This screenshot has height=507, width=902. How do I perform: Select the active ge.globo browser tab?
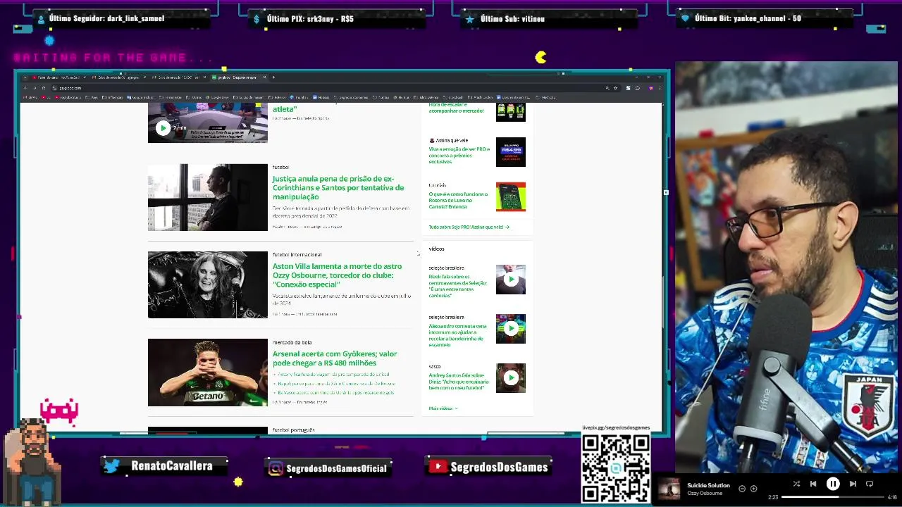tap(238, 77)
